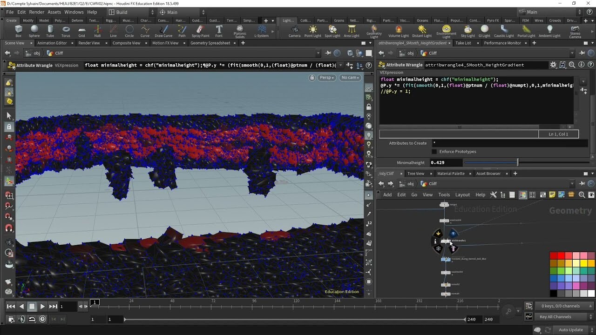This screenshot has height=335, width=596.
Task: Click the back navigation arrow in network path bar
Action: (381, 183)
